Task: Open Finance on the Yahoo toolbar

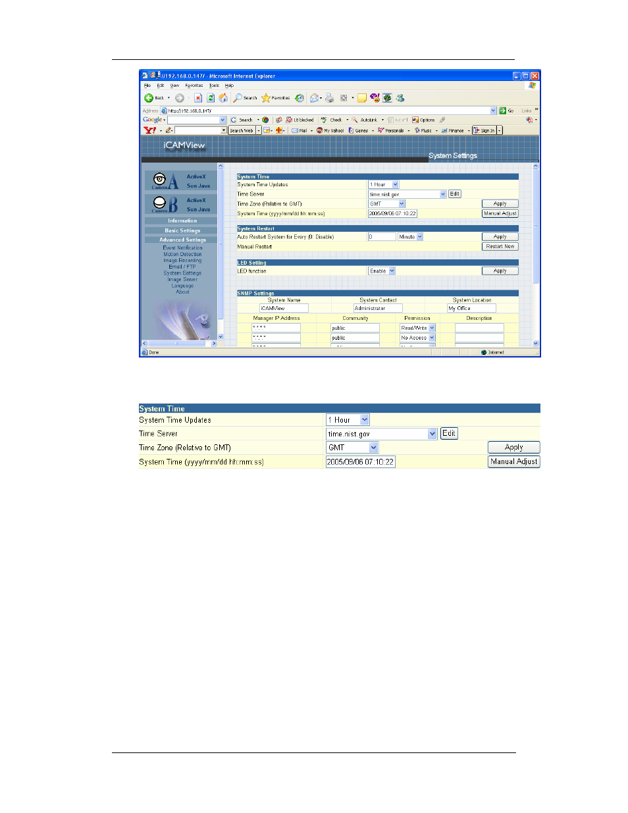Action: pyautogui.click(x=453, y=130)
